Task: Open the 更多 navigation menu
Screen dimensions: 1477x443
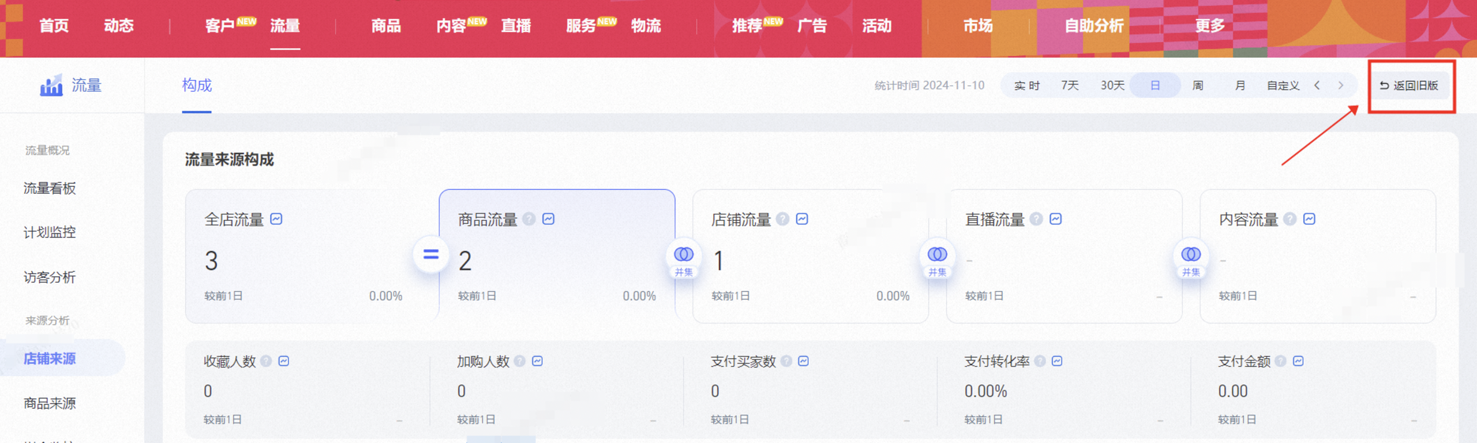Action: click(x=1210, y=26)
